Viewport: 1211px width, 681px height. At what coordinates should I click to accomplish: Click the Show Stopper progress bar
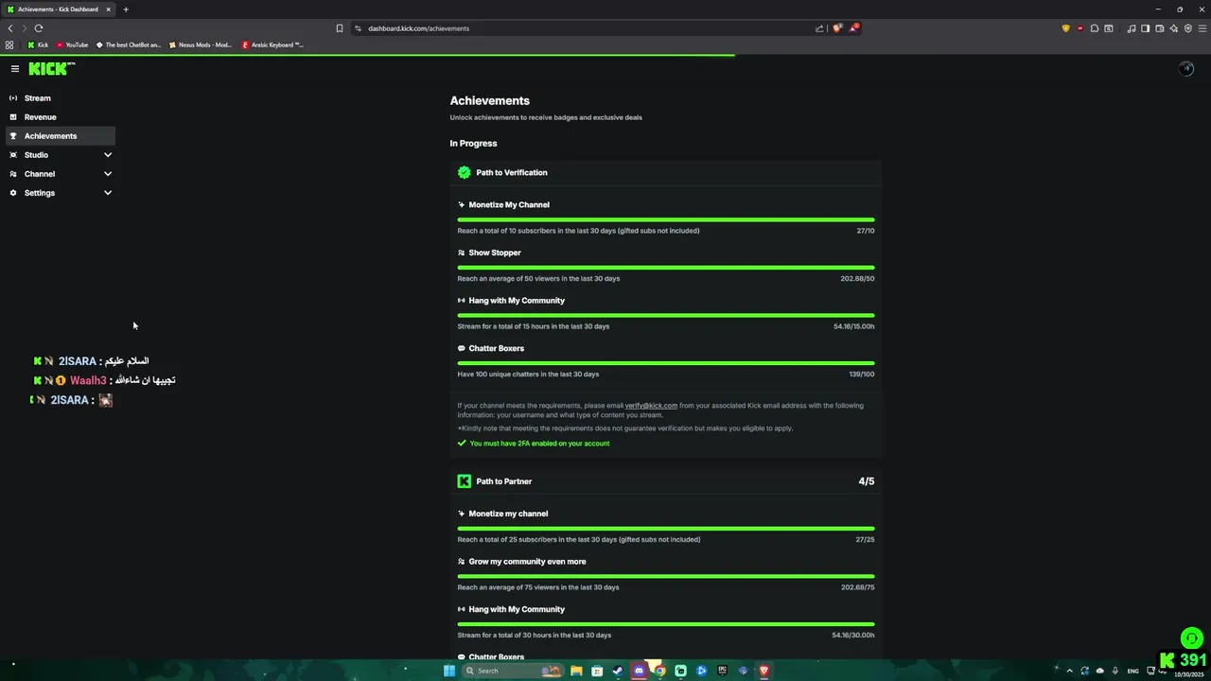coord(666,268)
